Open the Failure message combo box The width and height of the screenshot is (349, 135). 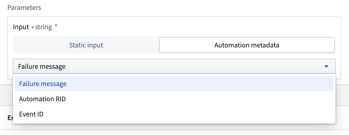[x=174, y=66]
